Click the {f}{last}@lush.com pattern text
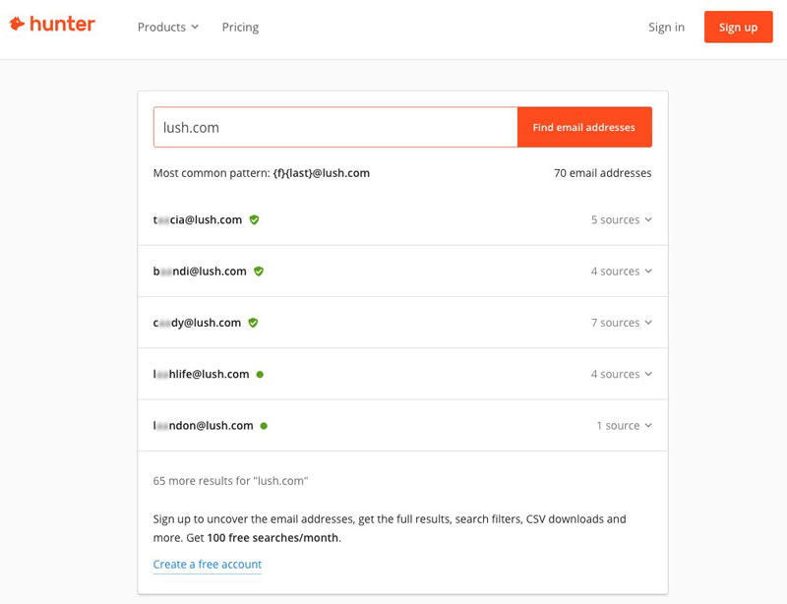The image size is (787, 604). click(322, 173)
